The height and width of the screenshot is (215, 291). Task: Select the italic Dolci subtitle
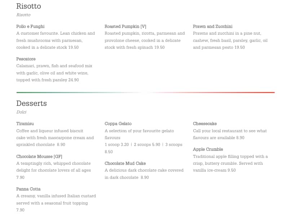(x=21, y=112)
